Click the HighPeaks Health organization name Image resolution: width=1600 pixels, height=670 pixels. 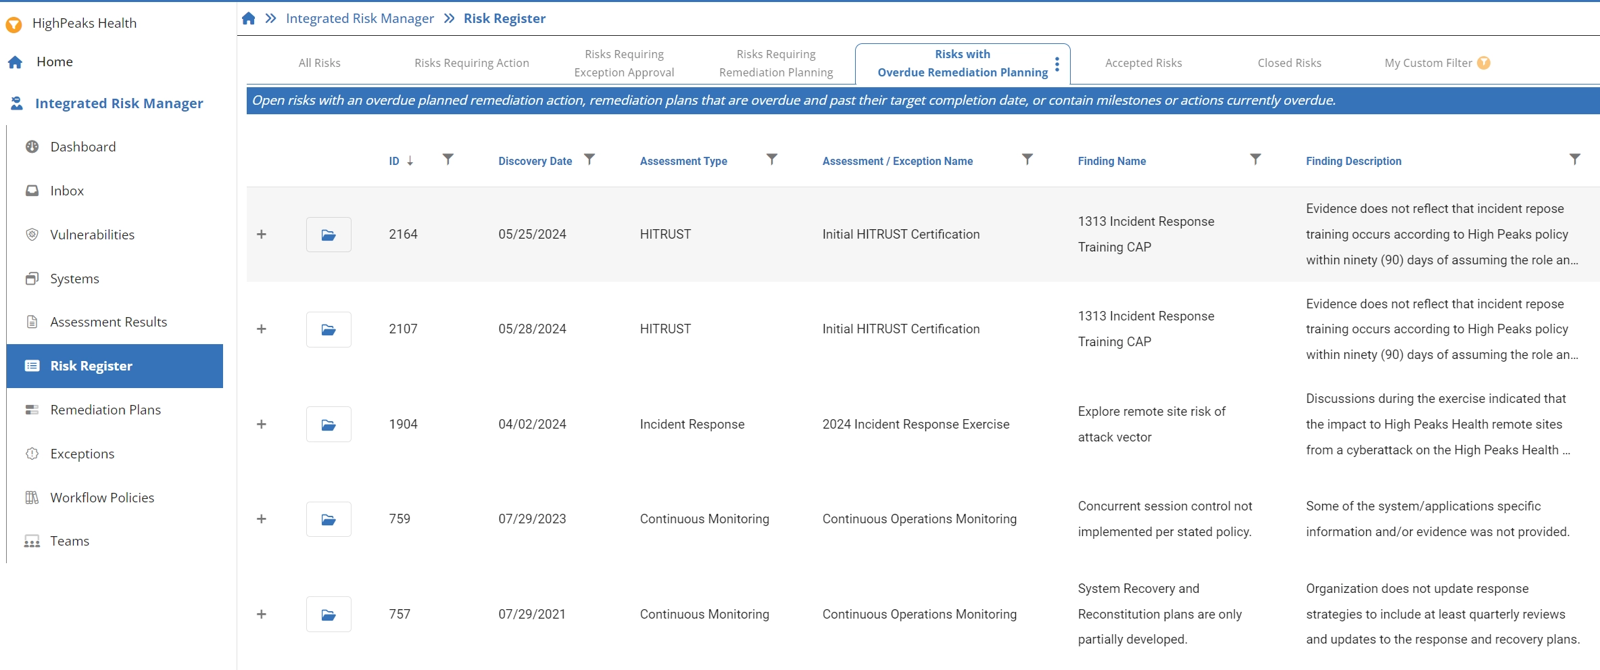point(84,23)
